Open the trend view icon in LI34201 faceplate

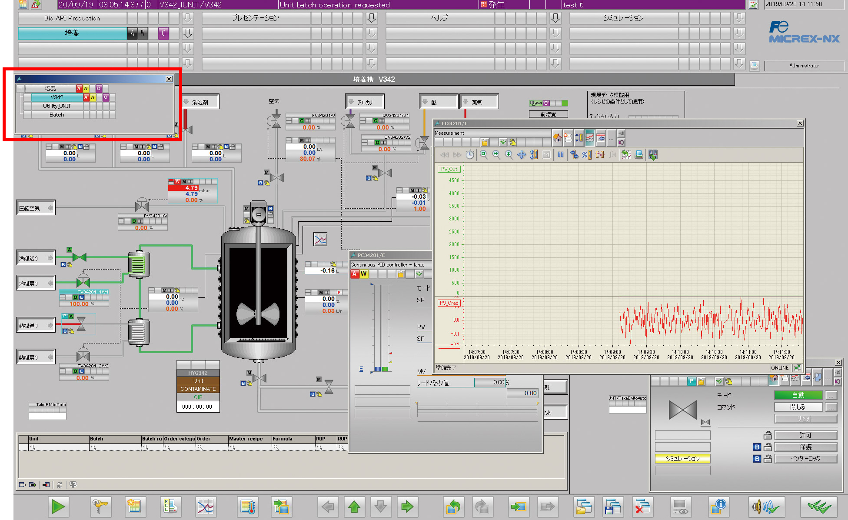[x=590, y=138]
